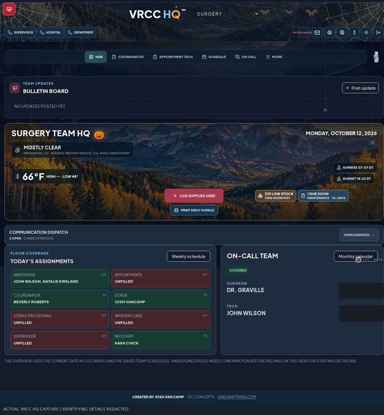This screenshot has width=384, height=415.
Task: View inventory for 229 low stock
Action: tap(275, 196)
